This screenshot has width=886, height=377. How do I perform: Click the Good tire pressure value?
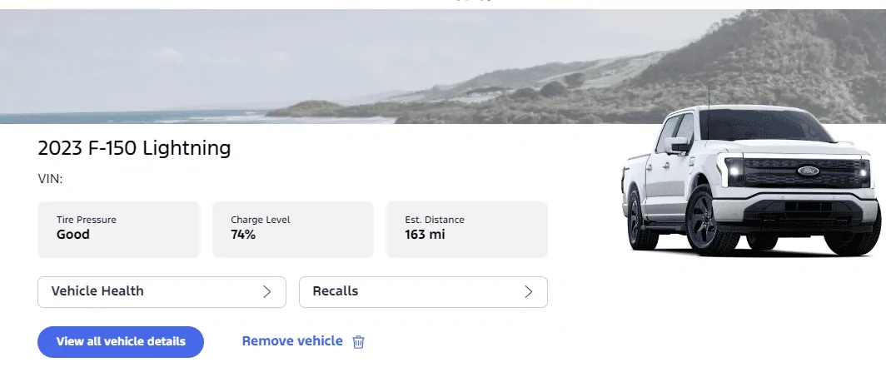[x=73, y=235]
